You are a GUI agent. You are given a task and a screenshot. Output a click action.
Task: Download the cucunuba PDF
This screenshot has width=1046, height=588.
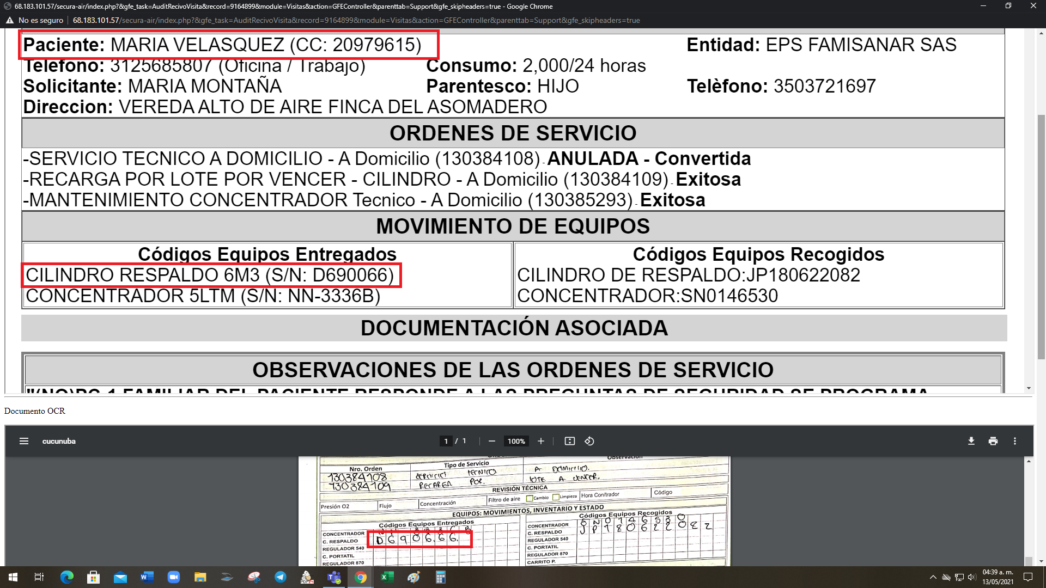pyautogui.click(x=971, y=441)
